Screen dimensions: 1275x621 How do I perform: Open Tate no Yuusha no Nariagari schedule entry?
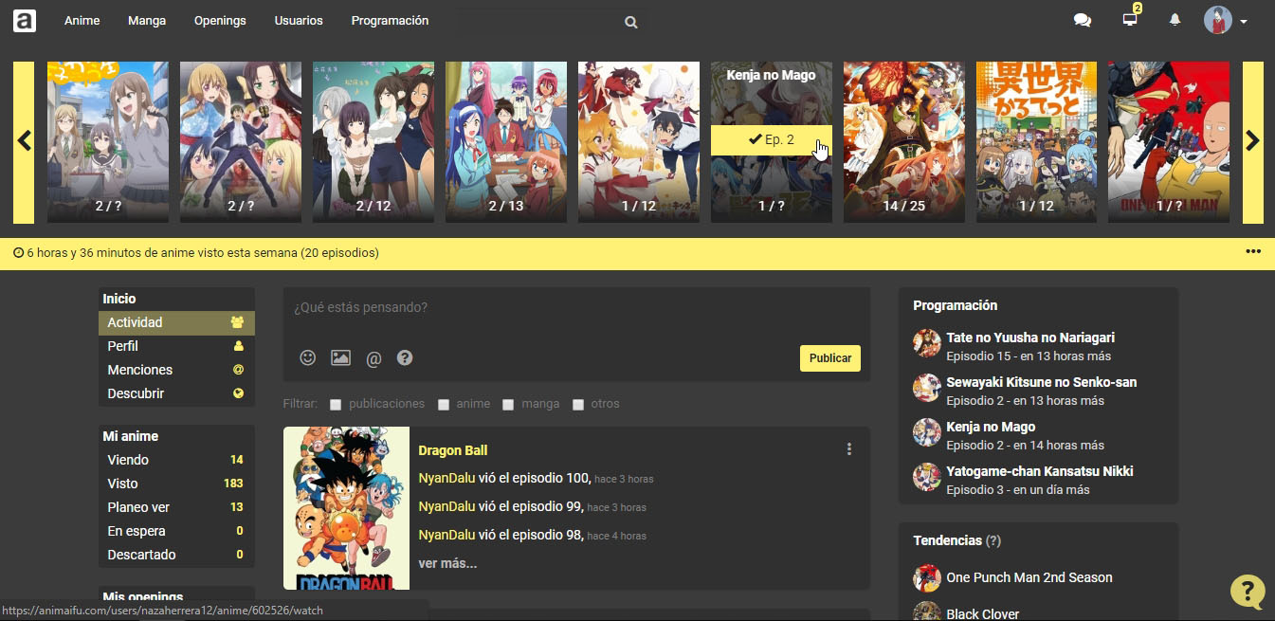point(1030,338)
